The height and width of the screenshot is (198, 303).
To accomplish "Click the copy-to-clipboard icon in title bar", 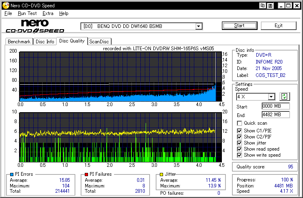I will pyautogui.click(x=263, y=6).
